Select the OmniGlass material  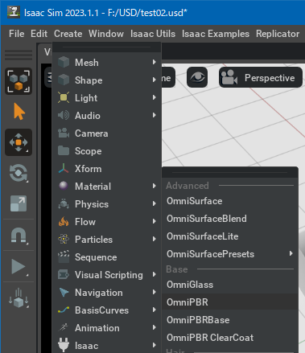tap(230, 285)
